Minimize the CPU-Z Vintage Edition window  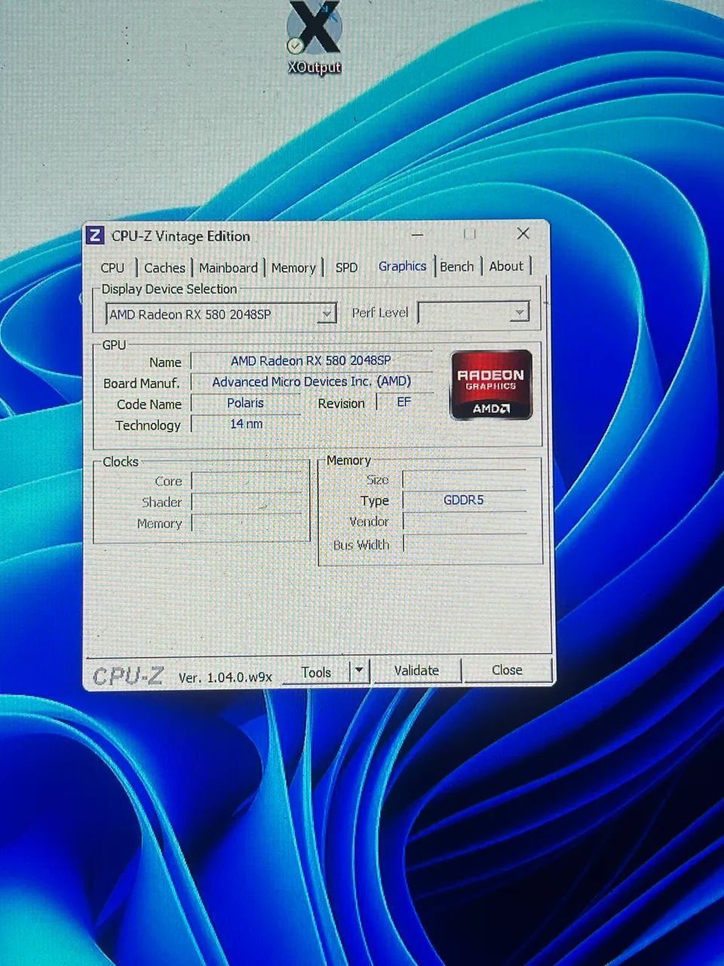417,235
